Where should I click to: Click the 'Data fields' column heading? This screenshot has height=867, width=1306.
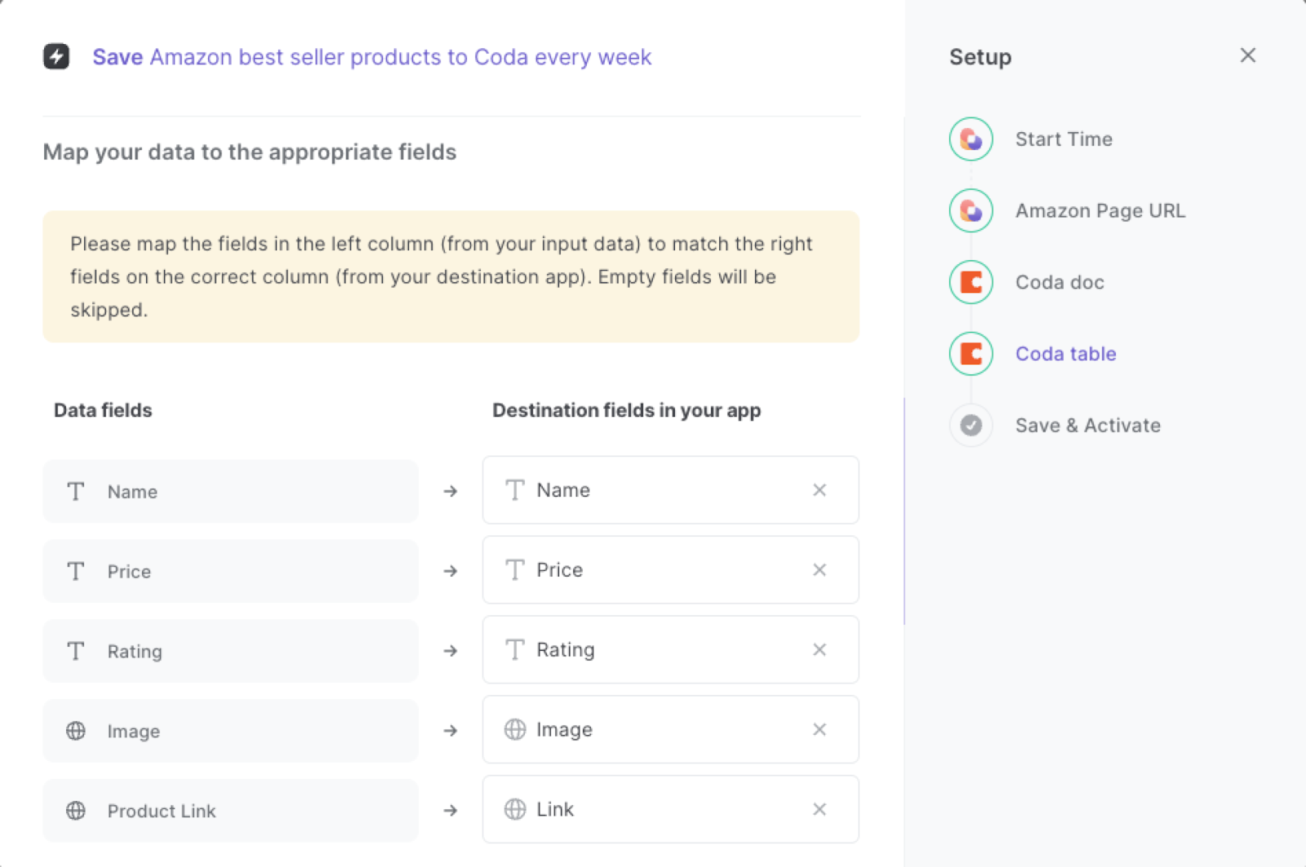[x=103, y=410]
